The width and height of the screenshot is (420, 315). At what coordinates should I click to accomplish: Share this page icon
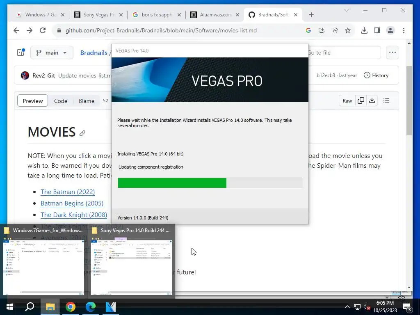pos(335,30)
